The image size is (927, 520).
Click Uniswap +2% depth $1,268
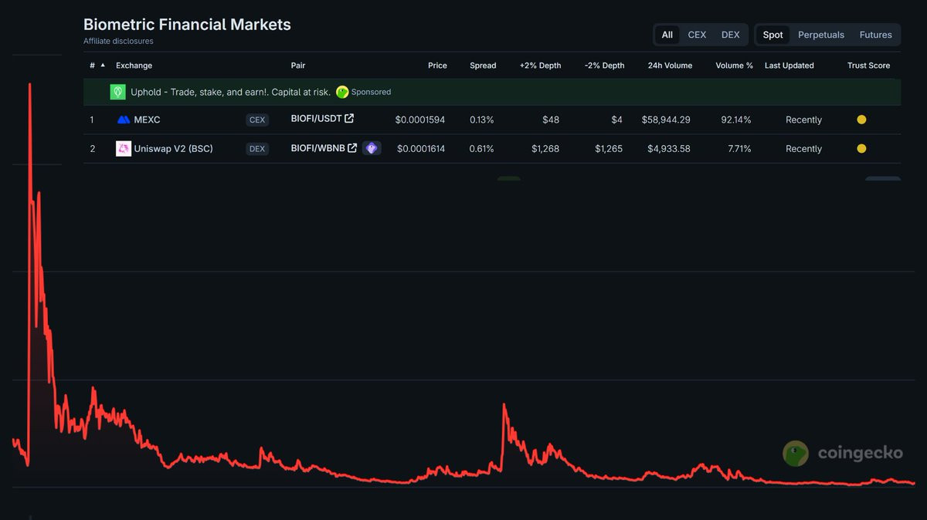545,149
